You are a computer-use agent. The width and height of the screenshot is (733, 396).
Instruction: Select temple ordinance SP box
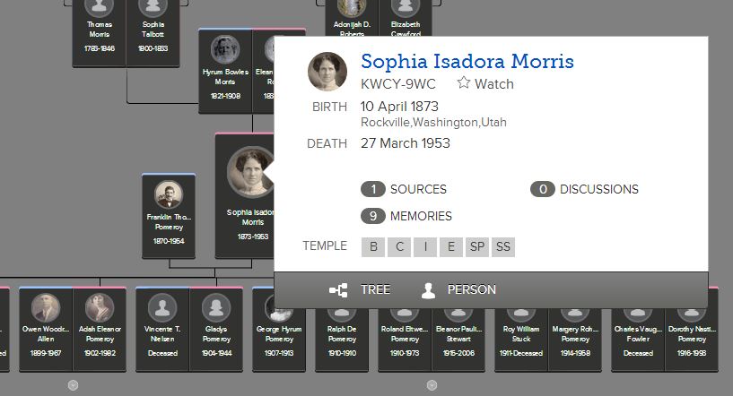click(x=476, y=247)
